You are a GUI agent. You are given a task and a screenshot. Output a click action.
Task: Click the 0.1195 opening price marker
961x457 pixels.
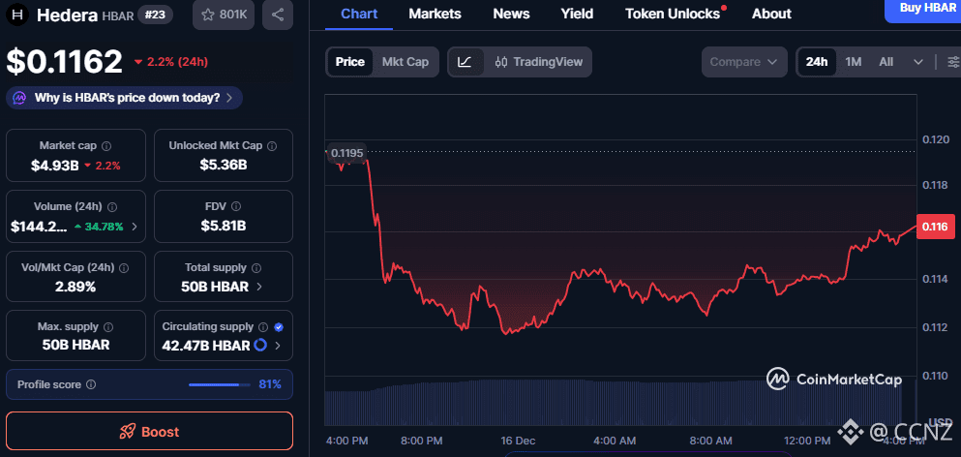click(x=347, y=152)
